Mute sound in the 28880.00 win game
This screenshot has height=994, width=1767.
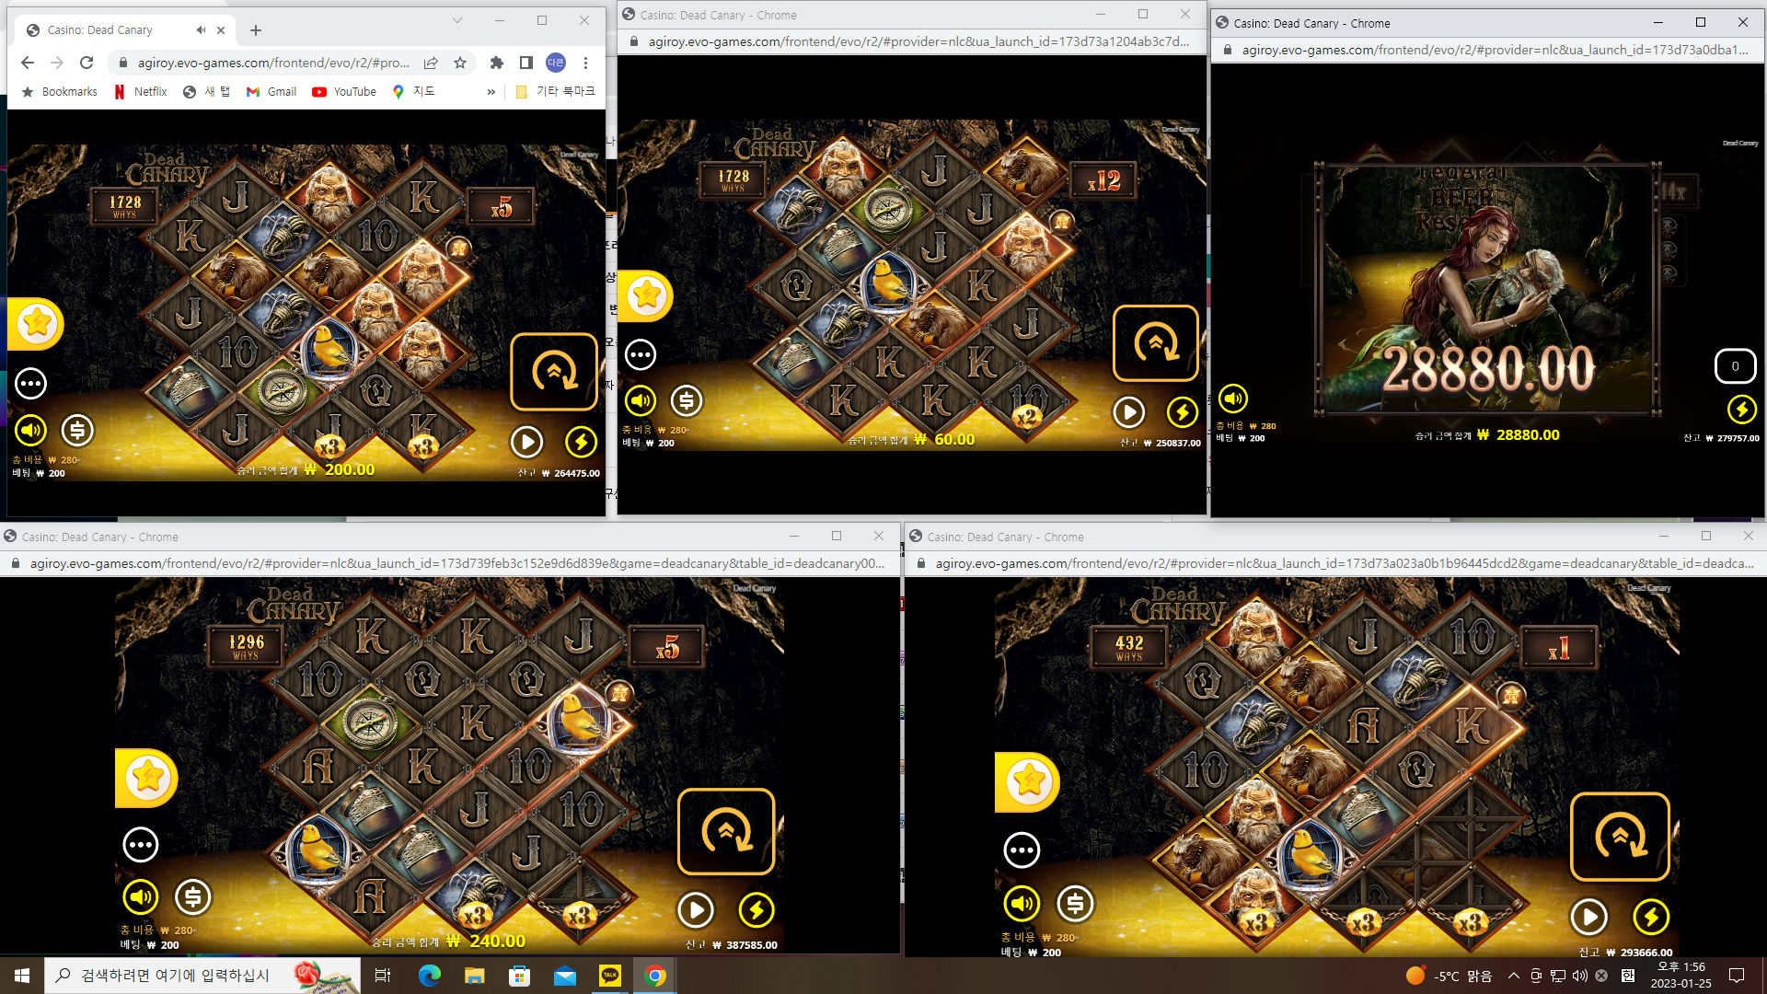[x=1233, y=399]
